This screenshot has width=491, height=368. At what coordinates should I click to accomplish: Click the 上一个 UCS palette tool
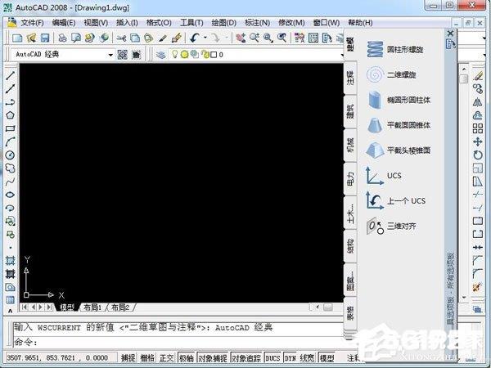396,200
